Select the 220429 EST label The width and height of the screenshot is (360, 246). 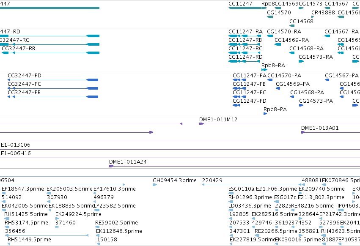212,180
